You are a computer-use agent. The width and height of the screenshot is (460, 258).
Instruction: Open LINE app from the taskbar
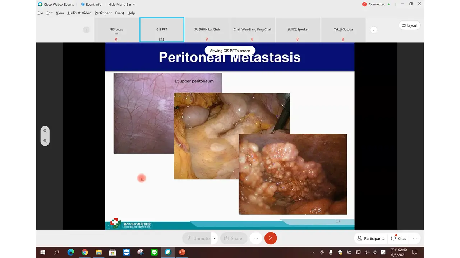click(154, 252)
